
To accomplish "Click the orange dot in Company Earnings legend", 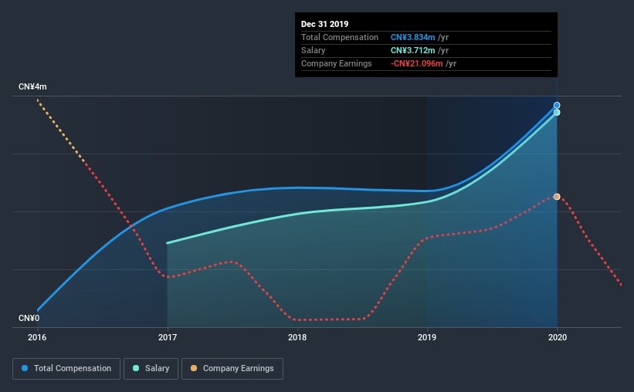I will click(x=194, y=368).
